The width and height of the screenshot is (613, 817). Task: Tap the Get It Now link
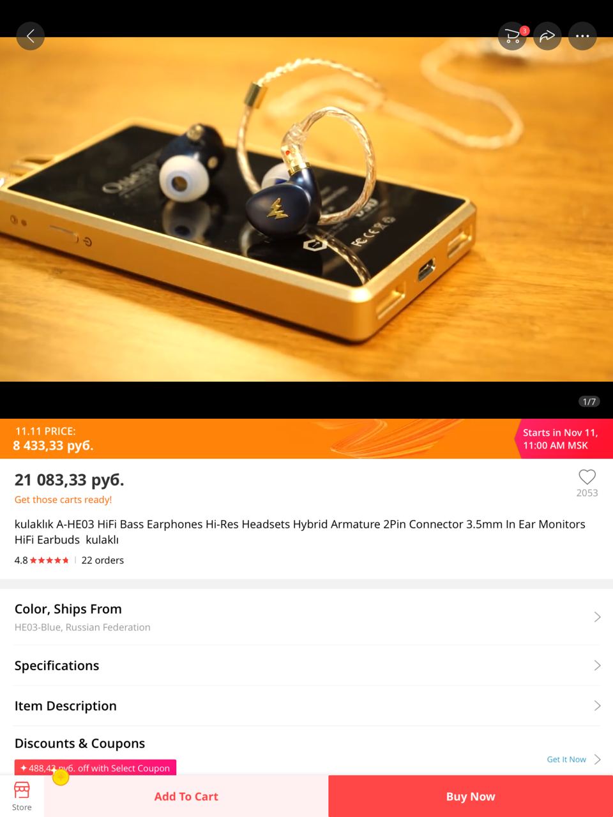(x=566, y=760)
